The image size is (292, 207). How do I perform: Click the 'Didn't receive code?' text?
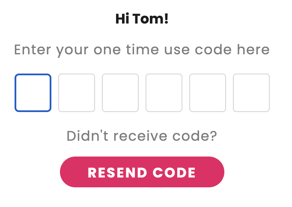point(142,136)
